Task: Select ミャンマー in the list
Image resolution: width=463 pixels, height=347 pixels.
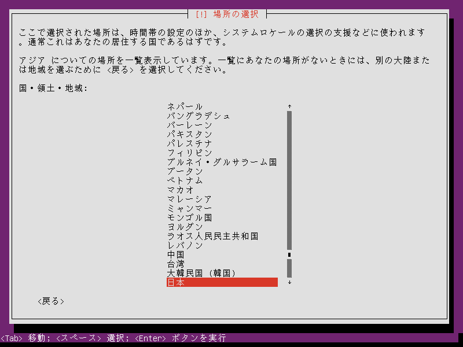Action: click(x=222, y=208)
